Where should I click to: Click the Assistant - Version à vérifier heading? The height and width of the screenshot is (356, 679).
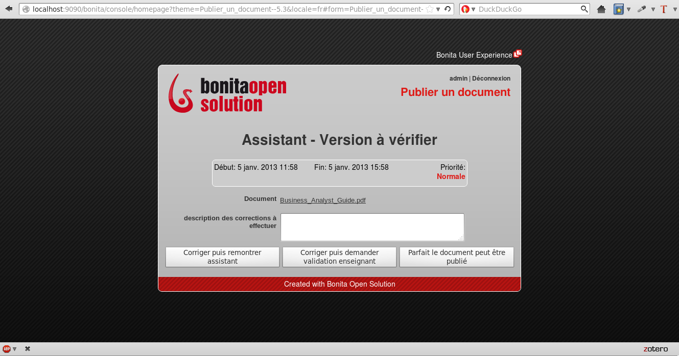[339, 140]
